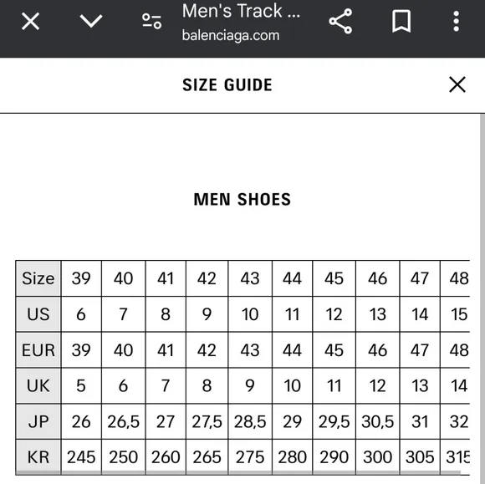Open the three-dot overflow menu
Image resolution: width=485 pixels, height=484 pixels.
(x=457, y=22)
